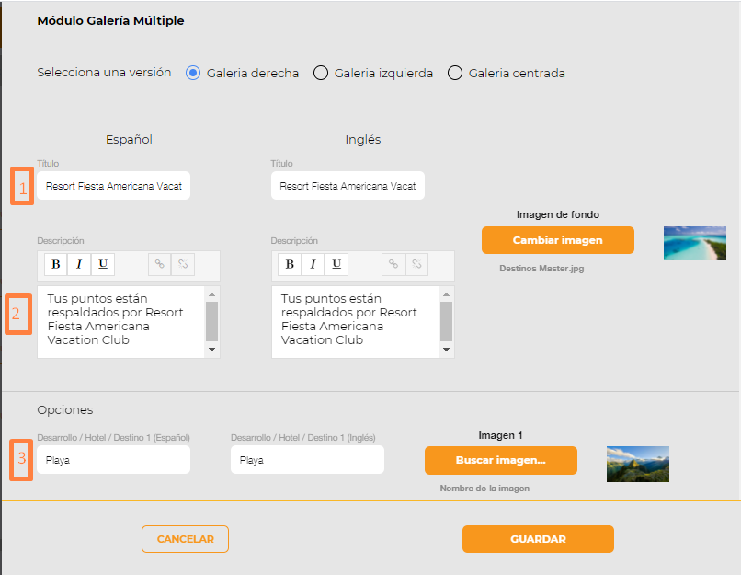Click the Imagen de fondo label
Image resolution: width=741 pixels, height=575 pixels.
pyautogui.click(x=558, y=214)
